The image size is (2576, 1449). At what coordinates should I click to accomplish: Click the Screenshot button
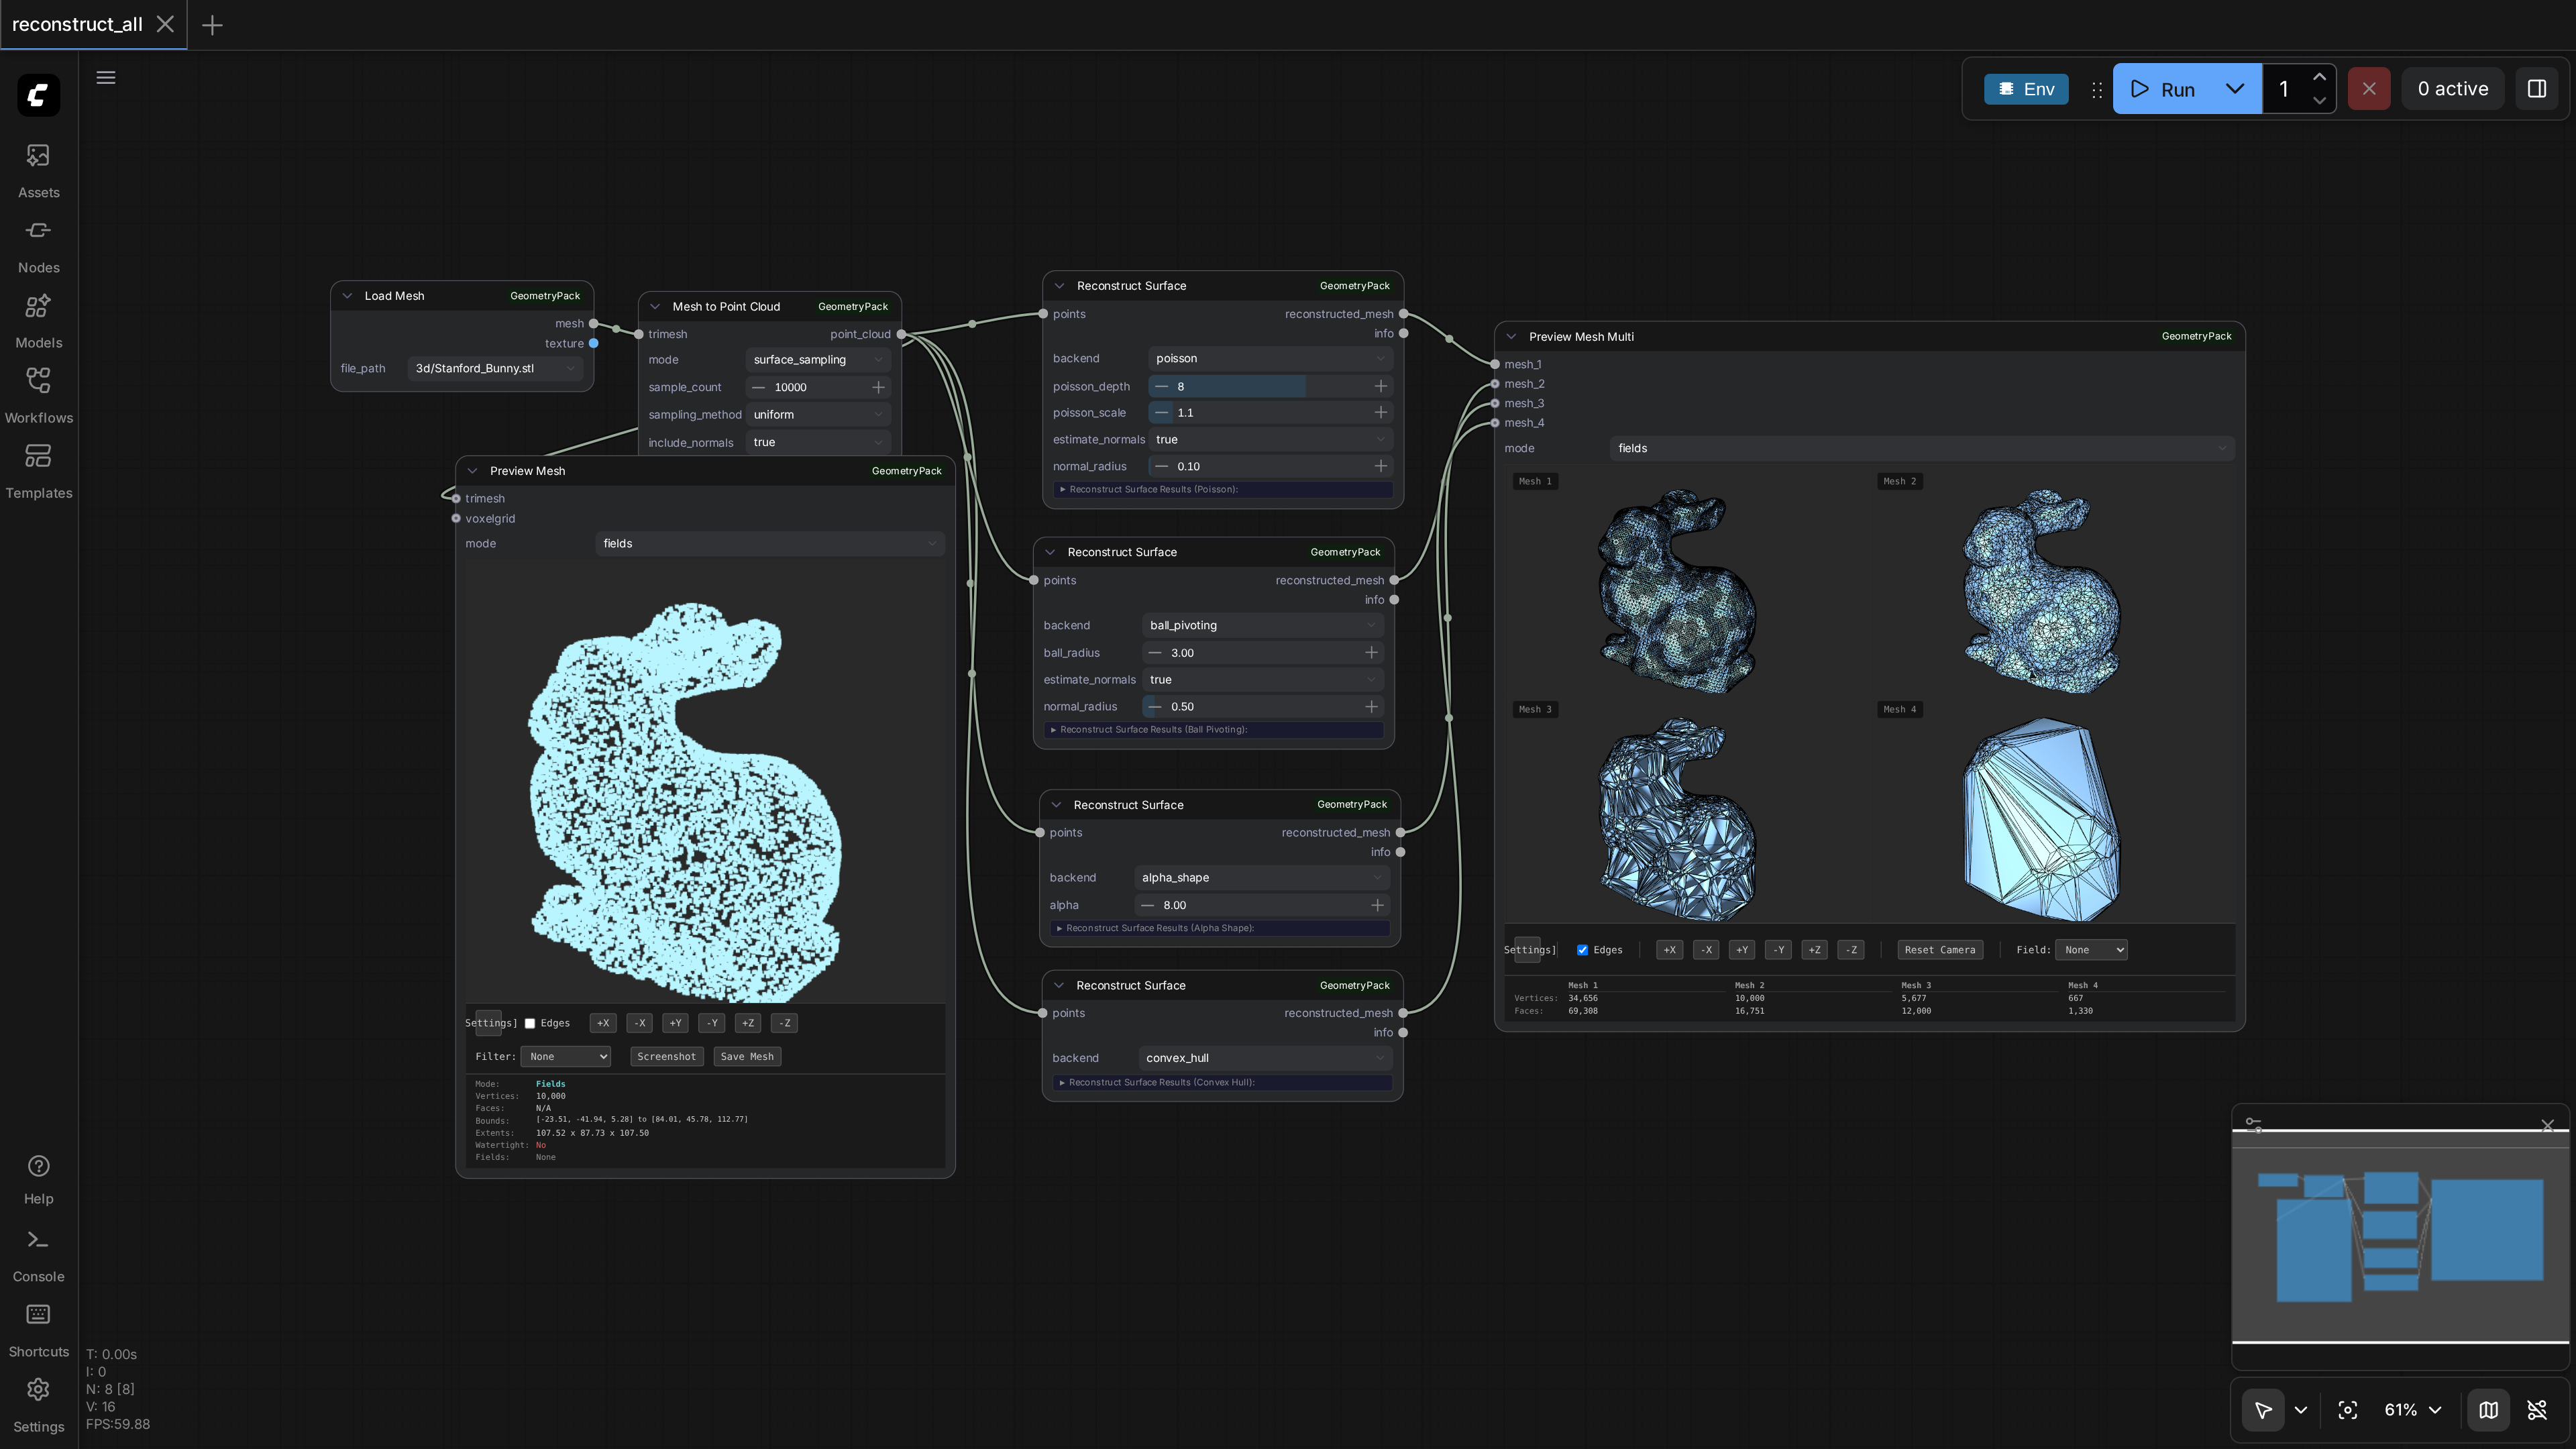tap(666, 1057)
